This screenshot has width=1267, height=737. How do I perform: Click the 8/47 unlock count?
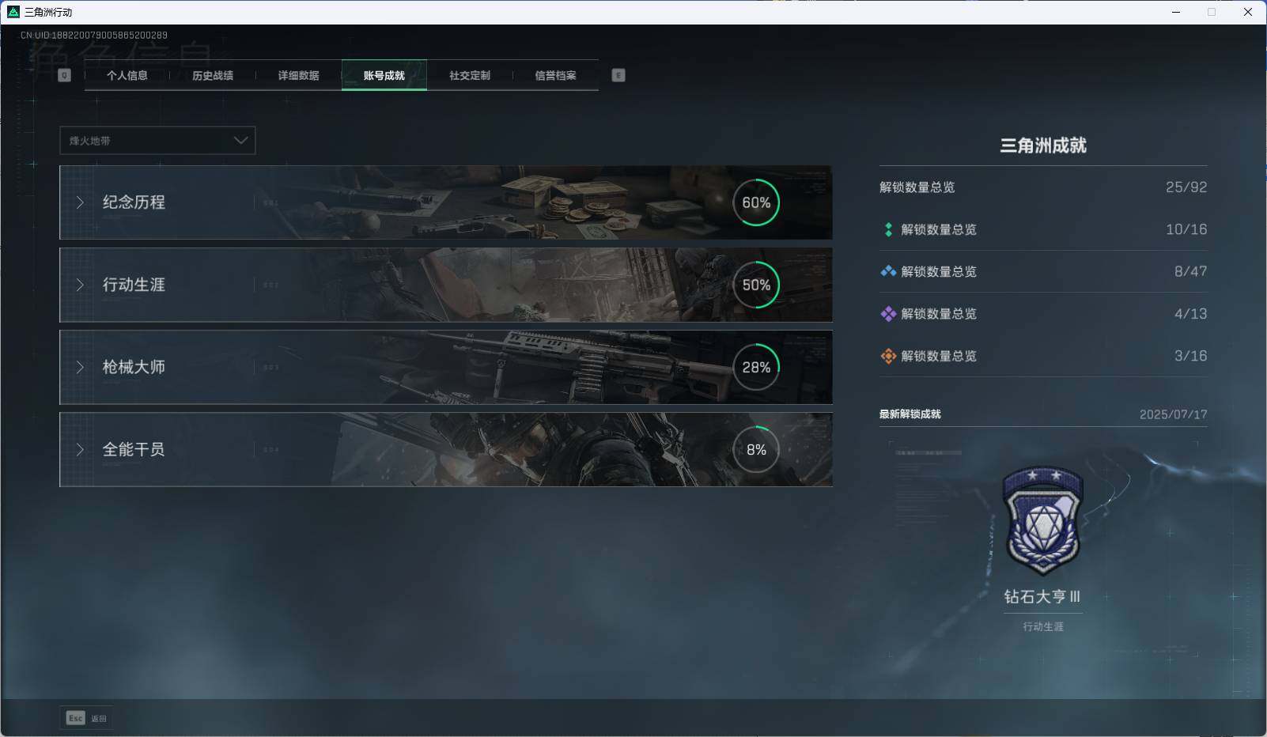click(1190, 271)
